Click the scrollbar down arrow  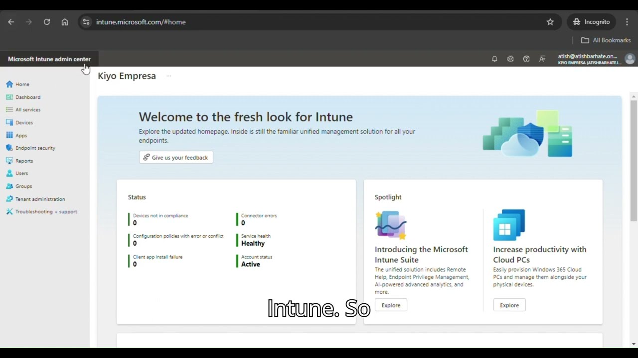tap(634, 344)
